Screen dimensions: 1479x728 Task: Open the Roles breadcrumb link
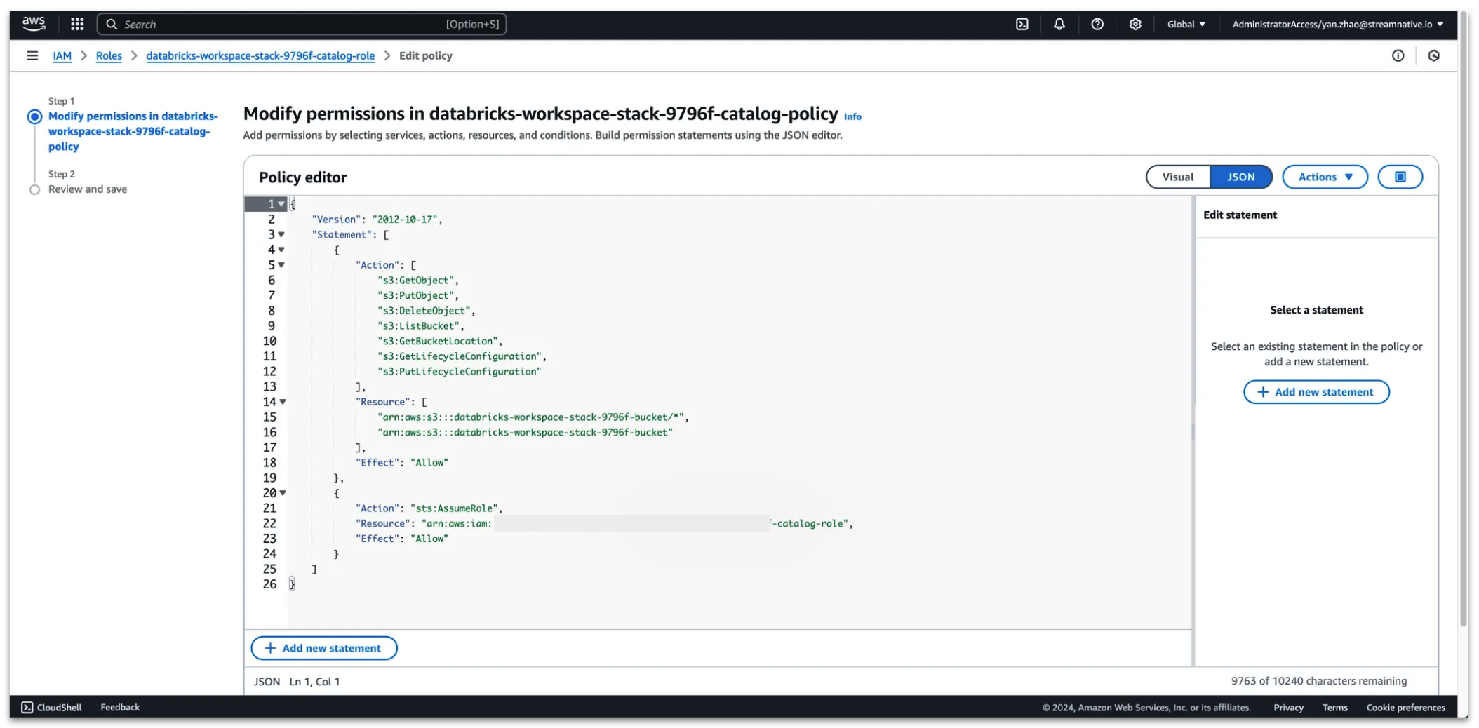click(109, 55)
